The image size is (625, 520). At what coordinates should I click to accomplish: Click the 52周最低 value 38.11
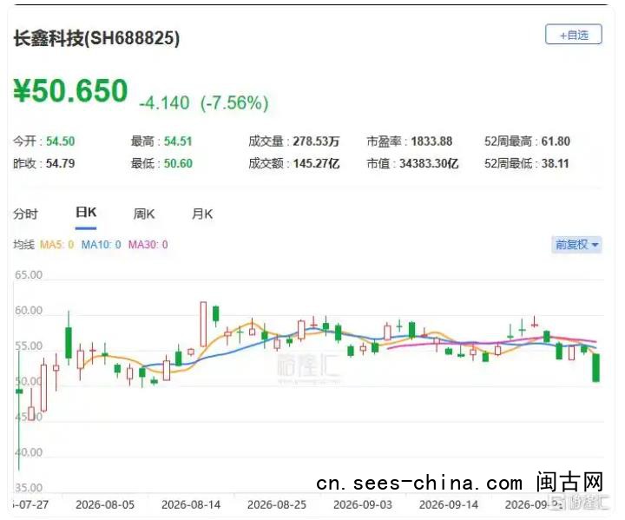click(555, 163)
